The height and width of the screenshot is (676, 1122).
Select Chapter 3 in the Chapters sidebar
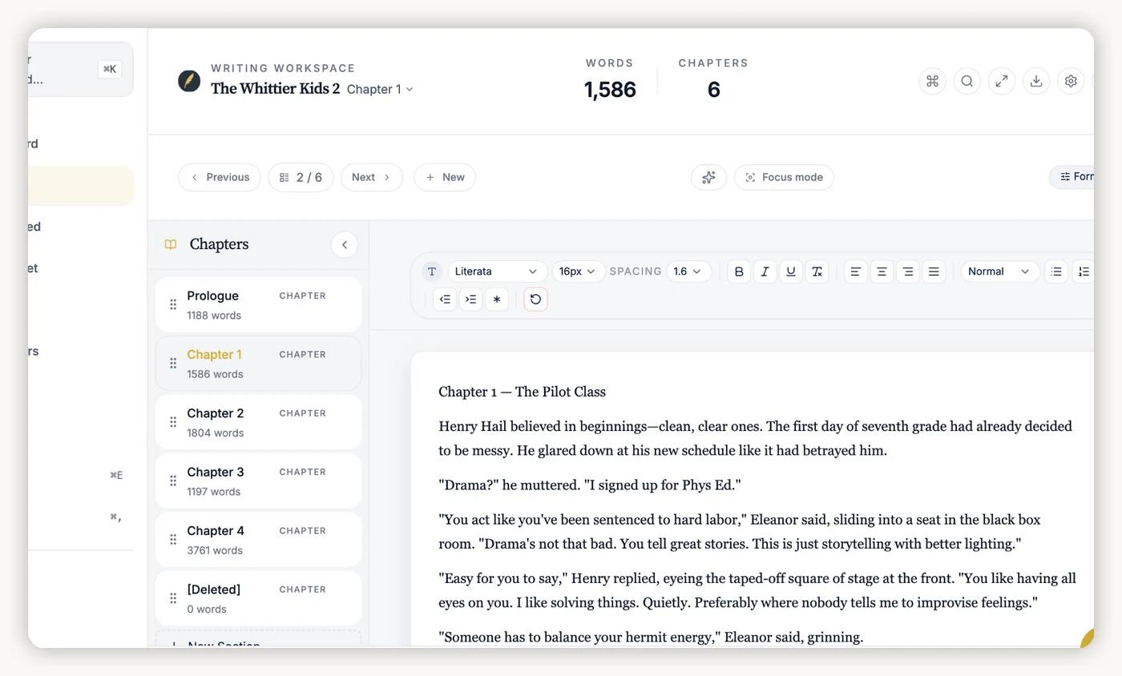tap(258, 480)
